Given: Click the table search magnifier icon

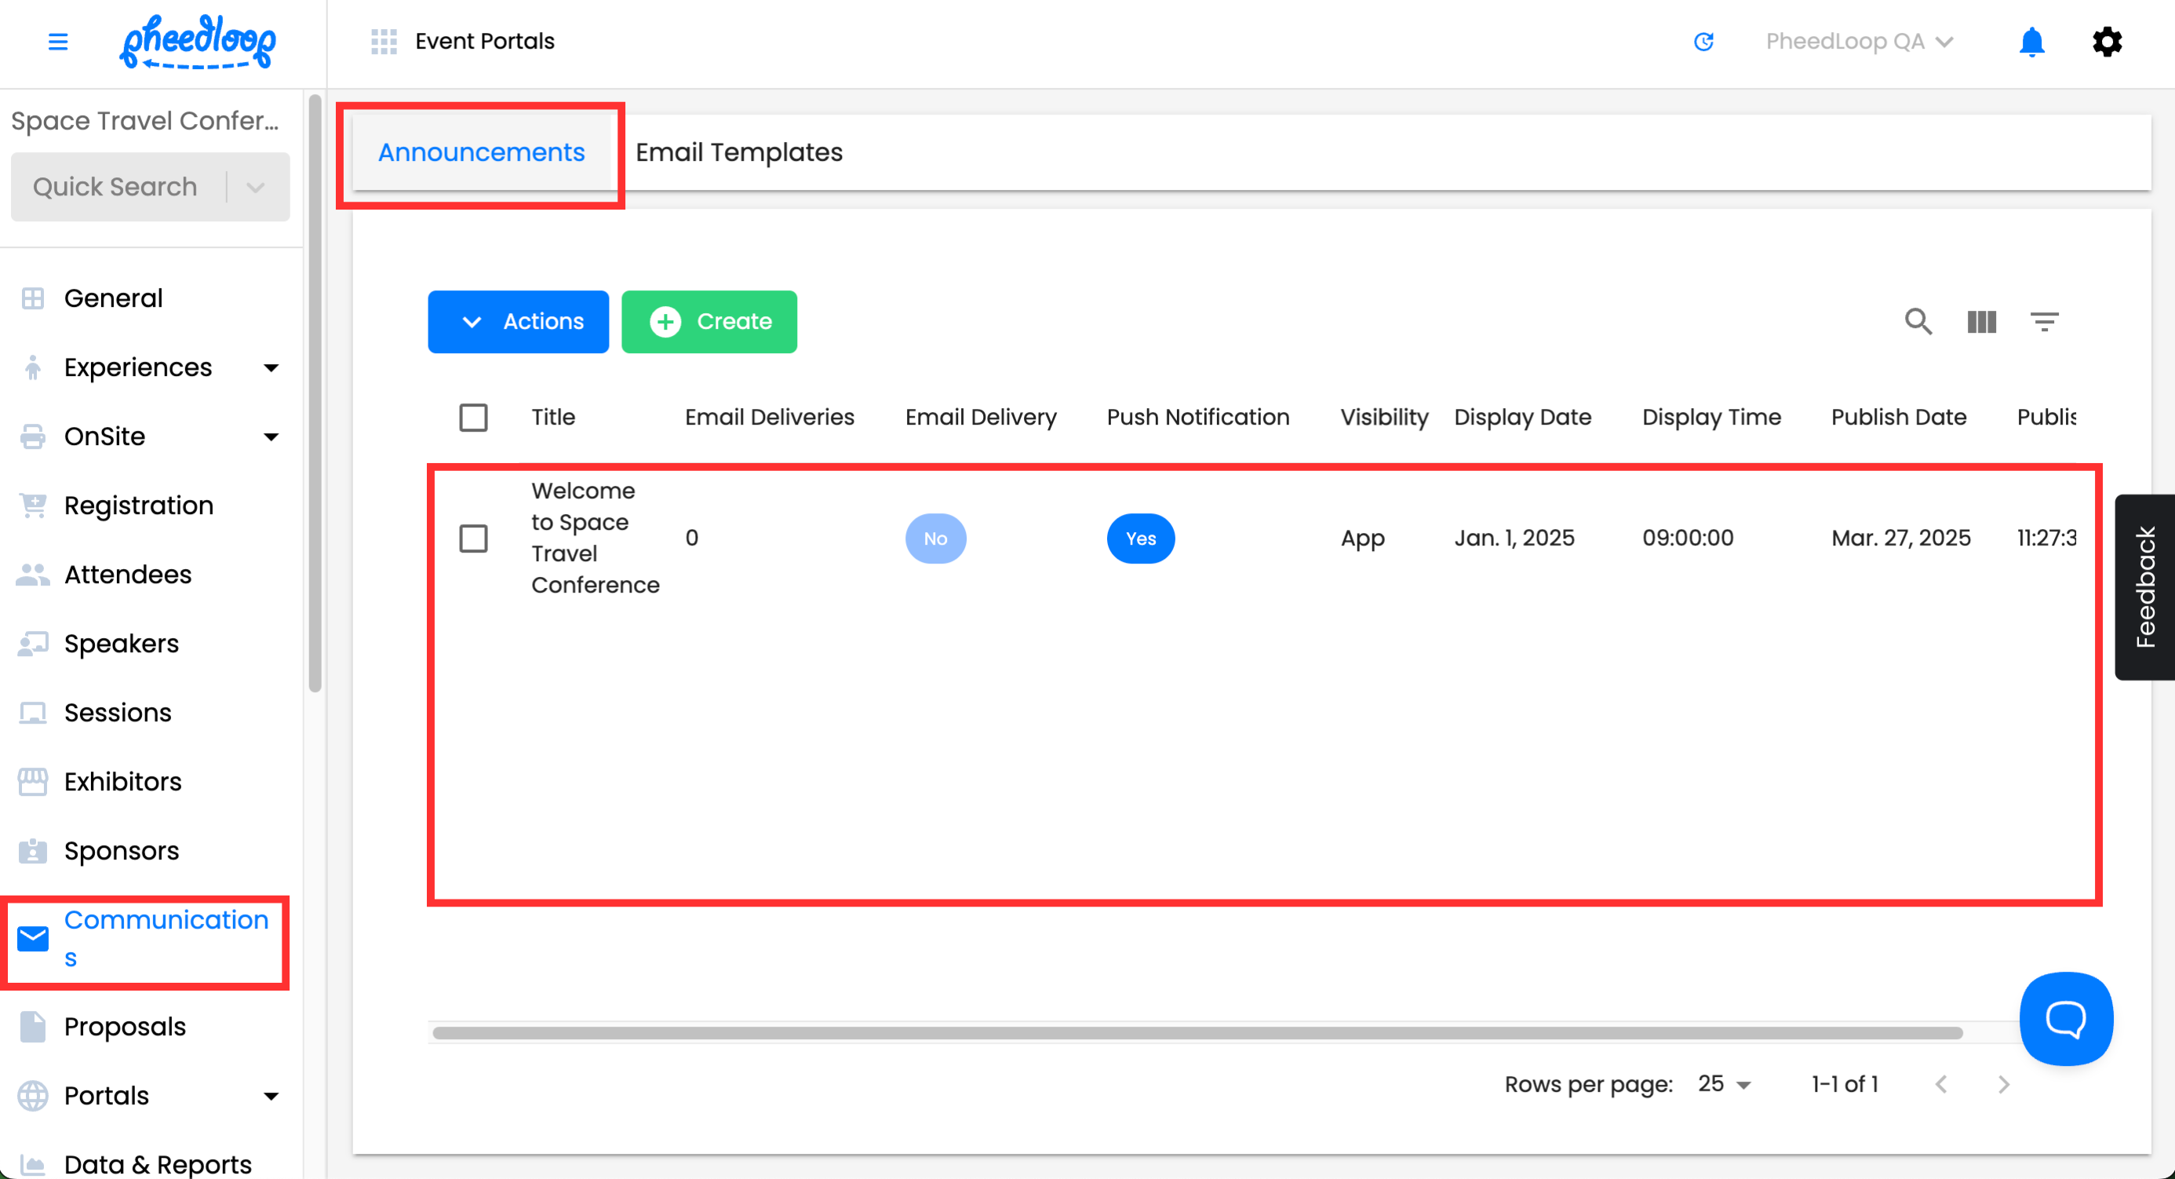Looking at the screenshot, I should click(1918, 322).
